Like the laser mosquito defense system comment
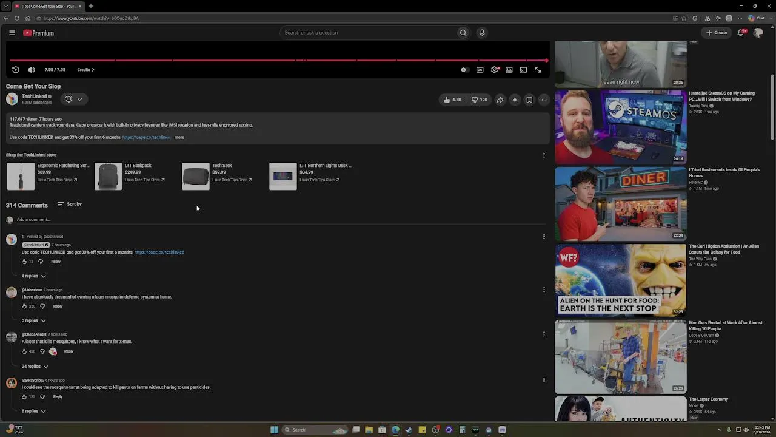This screenshot has height=437, width=776. pyautogui.click(x=24, y=307)
